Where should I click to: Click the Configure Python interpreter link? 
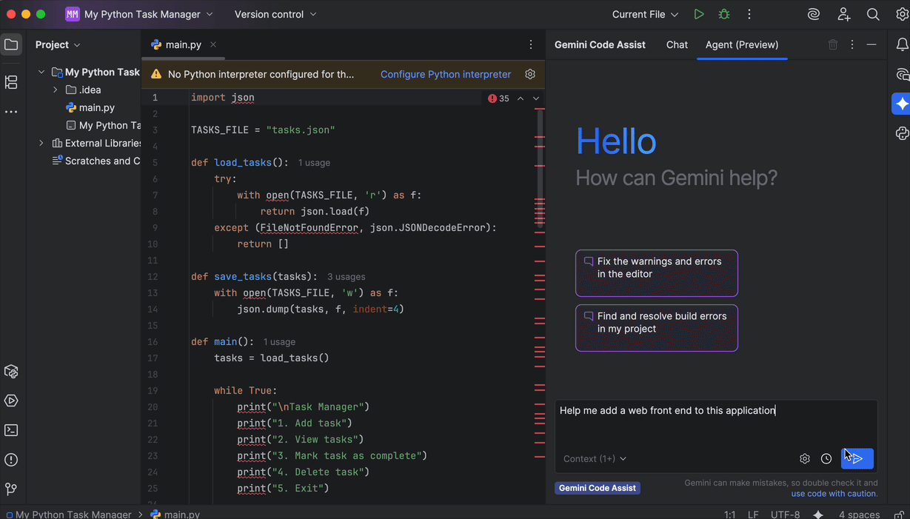tap(445, 74)
